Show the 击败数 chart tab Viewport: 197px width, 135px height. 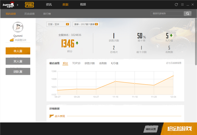click(x=103, y=63)
